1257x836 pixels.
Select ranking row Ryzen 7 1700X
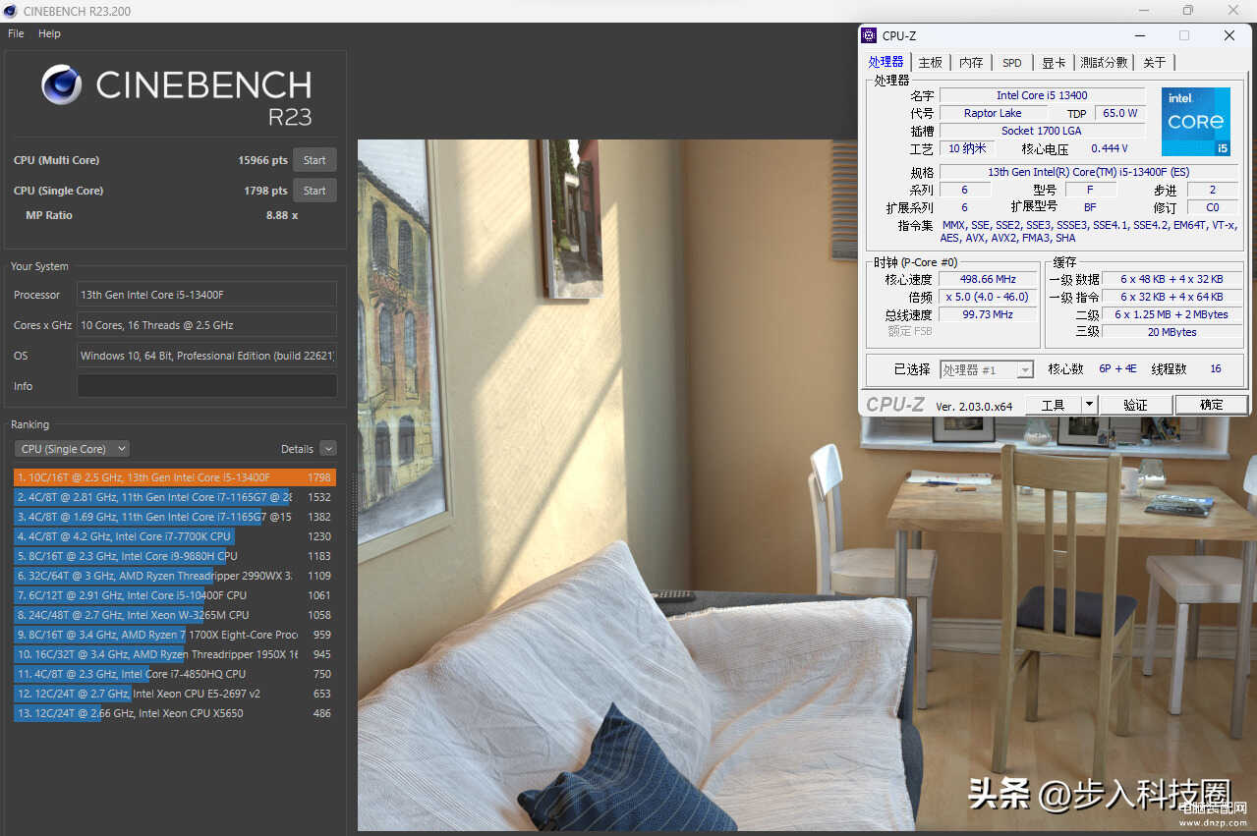coord(175,635)
